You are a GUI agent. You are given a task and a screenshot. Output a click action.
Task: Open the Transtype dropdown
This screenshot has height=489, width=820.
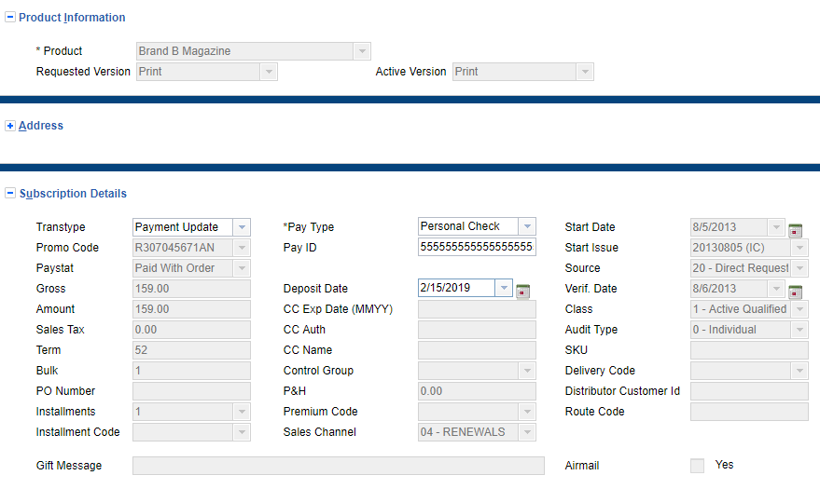tap(242, 227)
